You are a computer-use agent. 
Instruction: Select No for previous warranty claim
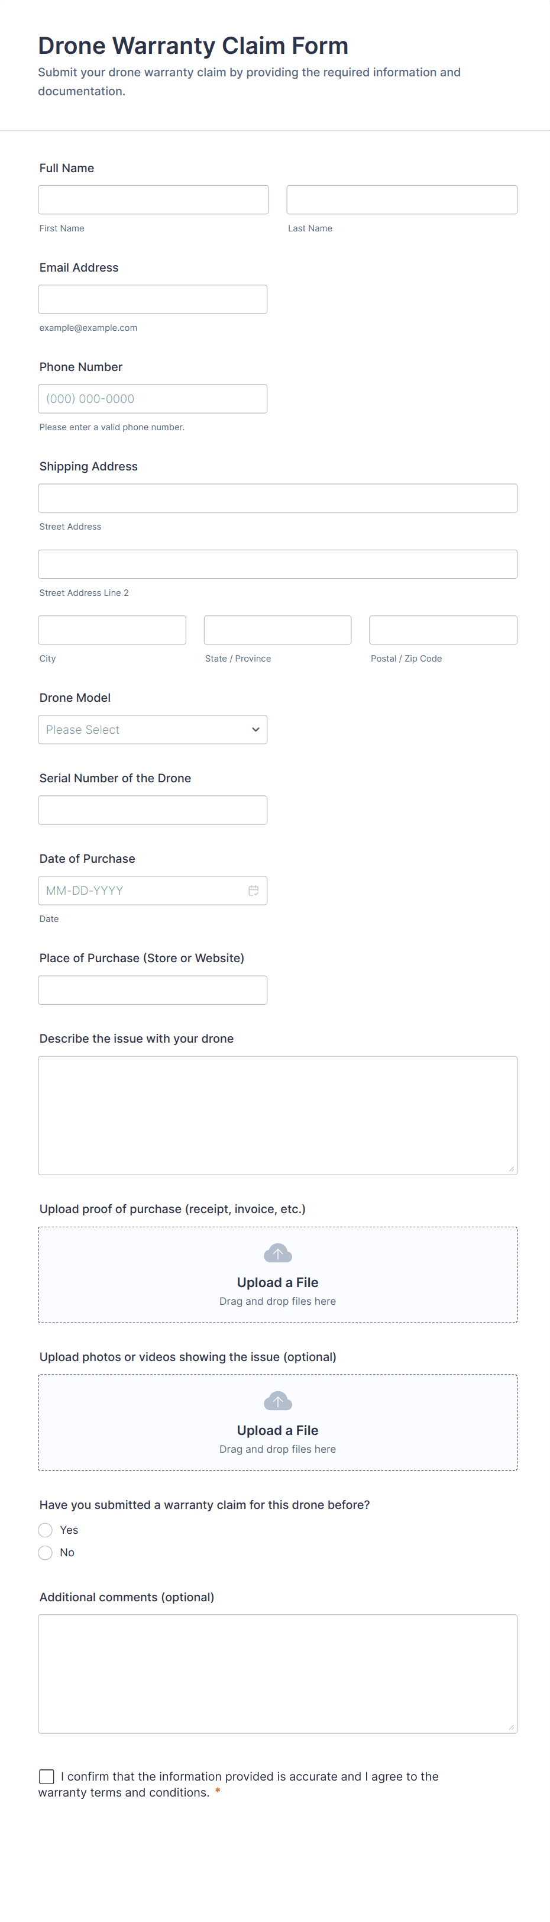coord(46,1552)
